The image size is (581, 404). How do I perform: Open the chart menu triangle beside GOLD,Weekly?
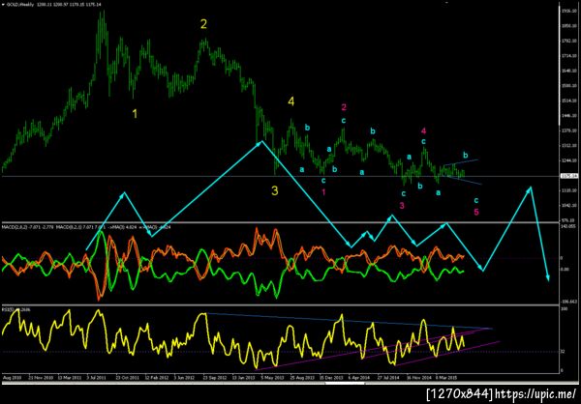(3, 4)
